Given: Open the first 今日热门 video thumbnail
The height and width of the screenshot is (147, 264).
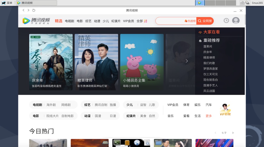Looking at the screenshot, I should point(48,143).
